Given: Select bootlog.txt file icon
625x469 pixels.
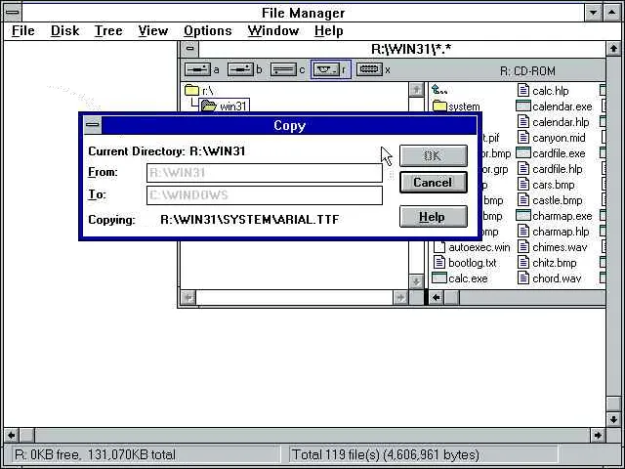Looking at the screenshot, I should tap(439, 263).
